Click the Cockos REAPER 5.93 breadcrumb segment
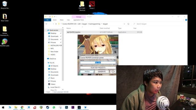196x110 pixels. (81, 24)
